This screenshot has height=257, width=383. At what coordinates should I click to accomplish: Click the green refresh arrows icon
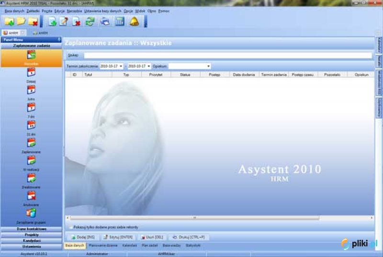[90, 22]
